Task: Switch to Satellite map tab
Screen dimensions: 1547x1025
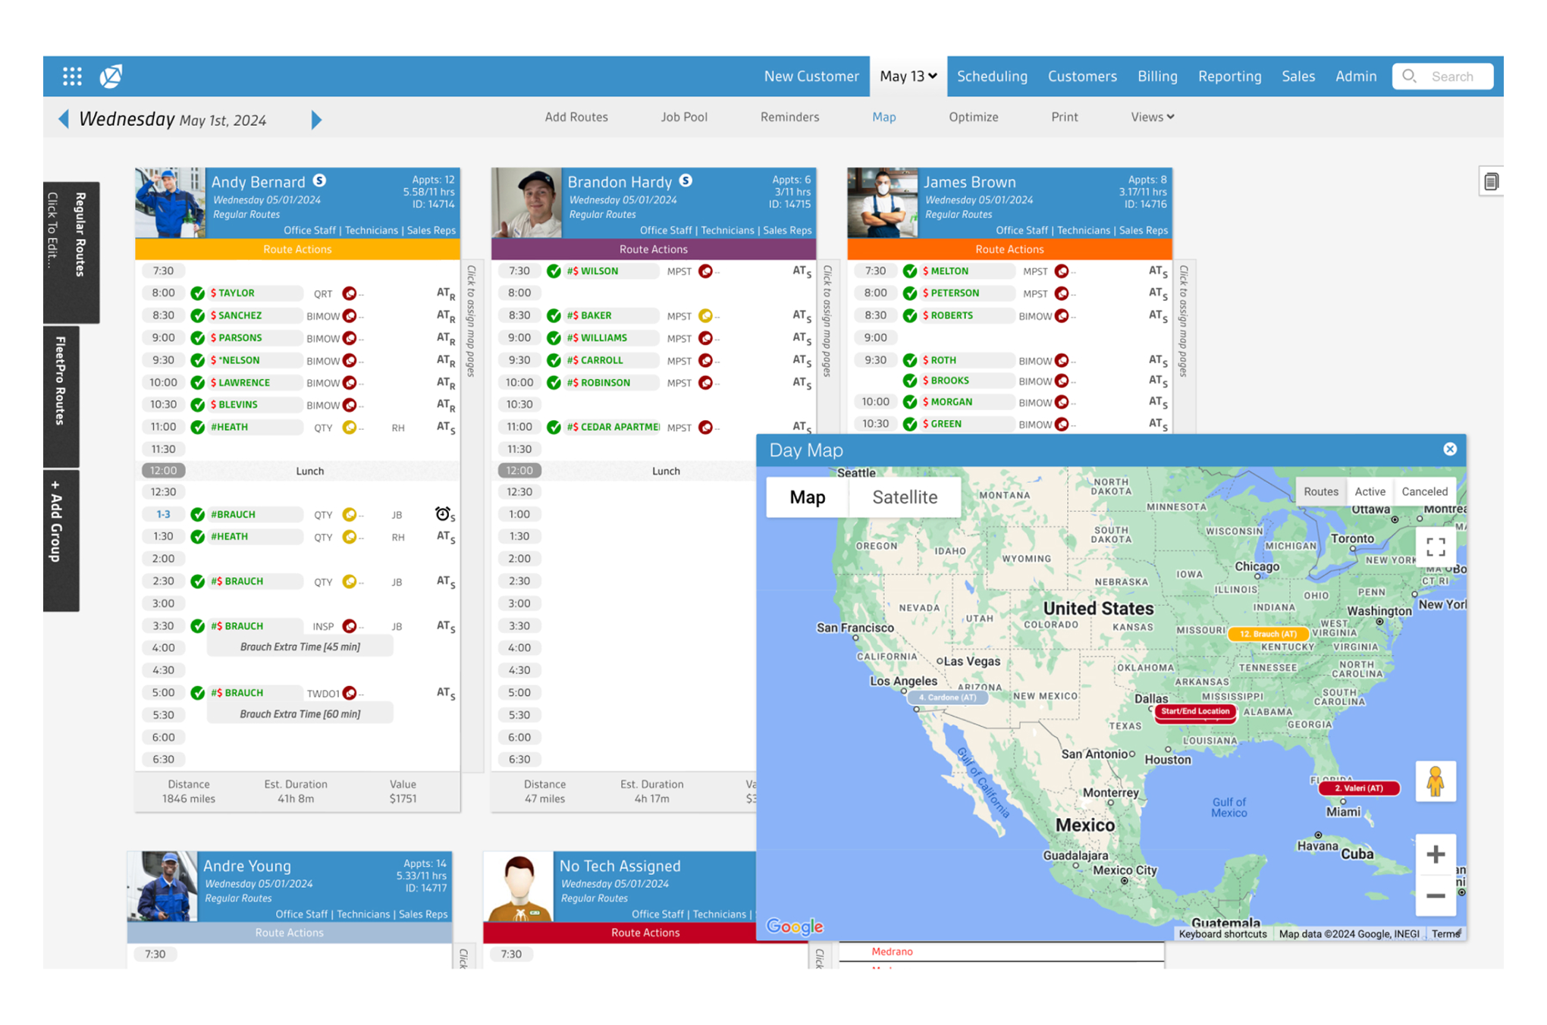Action: pos(904,497)
